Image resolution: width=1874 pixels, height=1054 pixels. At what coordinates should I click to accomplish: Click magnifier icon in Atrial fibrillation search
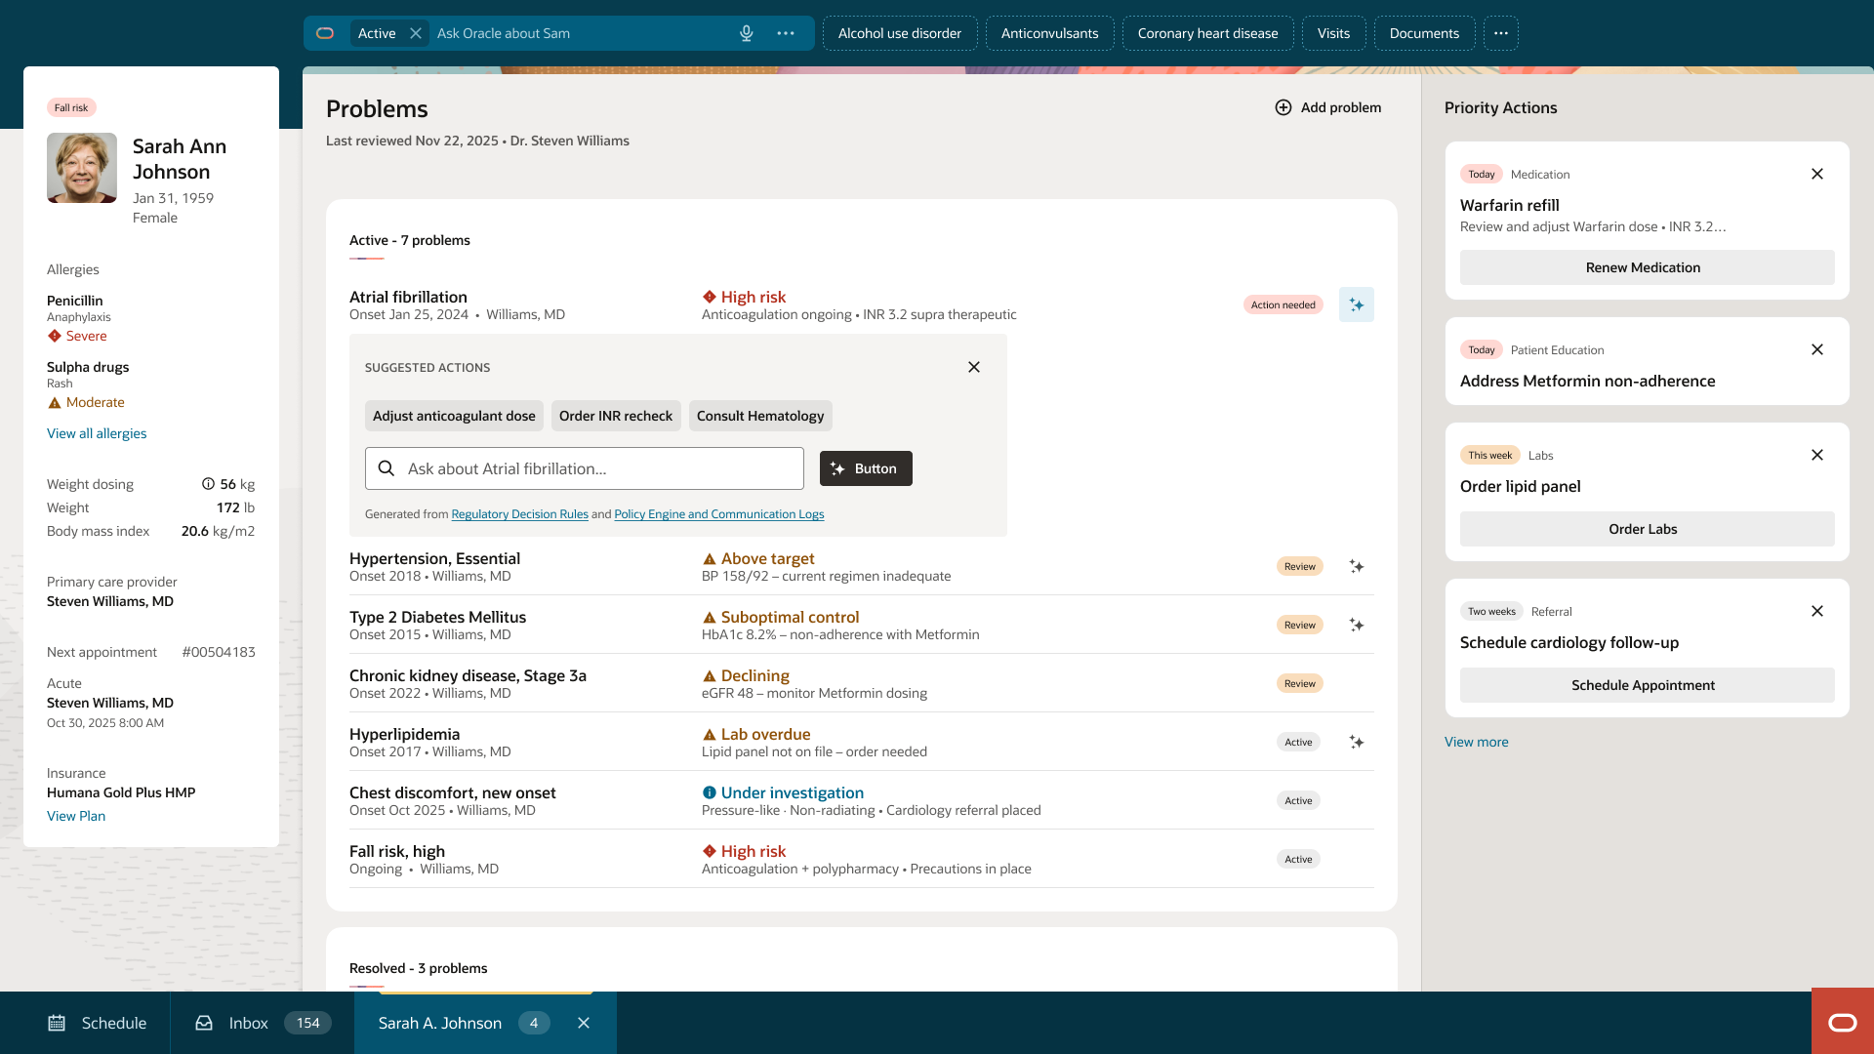(x=387, y=468)
